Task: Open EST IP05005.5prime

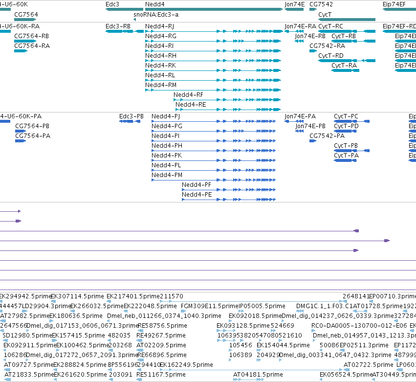Action: [262, 306]
